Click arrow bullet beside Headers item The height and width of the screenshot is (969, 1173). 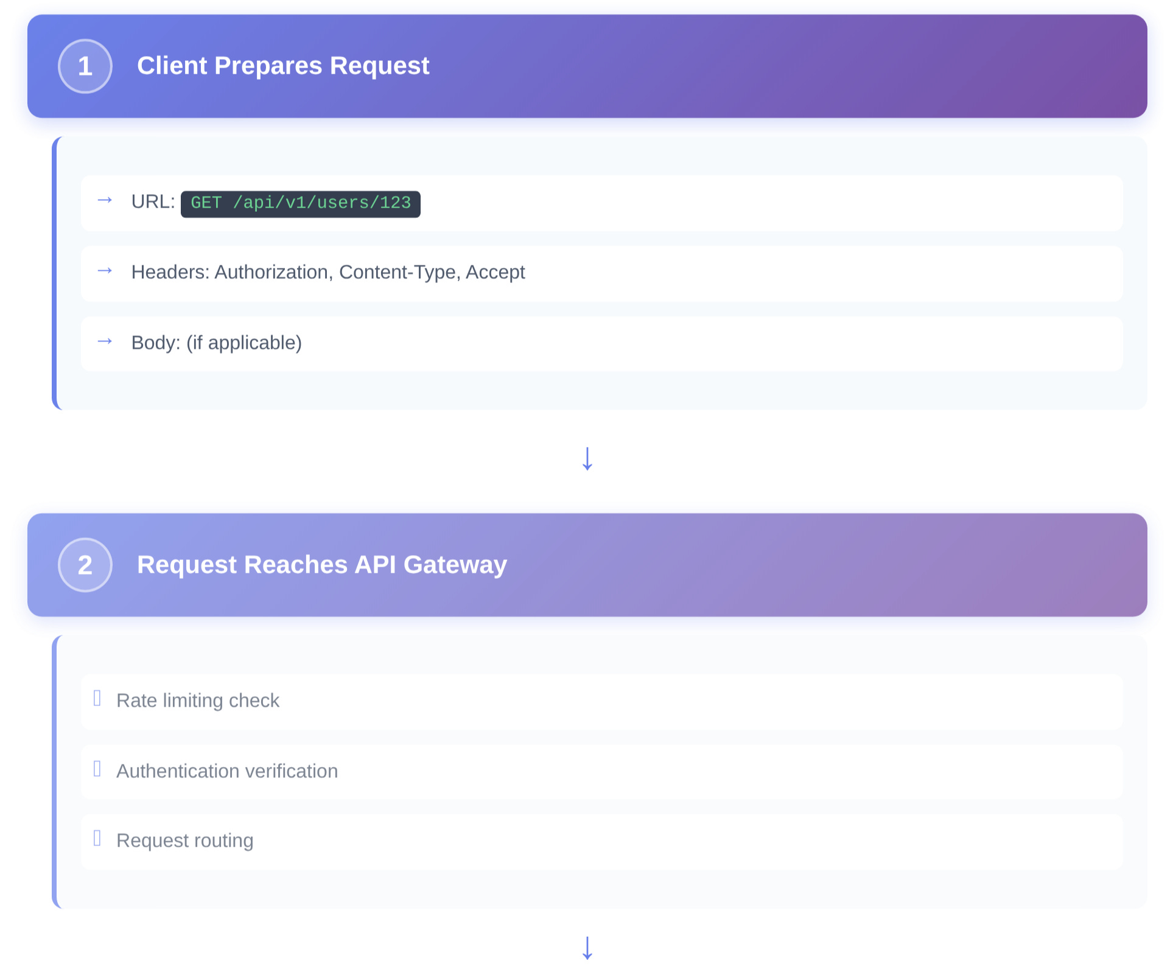pyautogui.click(x=105, y=271)
